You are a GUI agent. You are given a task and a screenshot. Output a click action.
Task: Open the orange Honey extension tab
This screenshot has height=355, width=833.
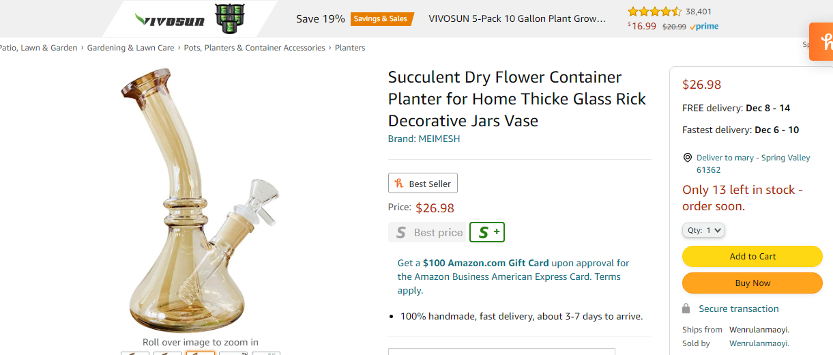click(822, 42)
